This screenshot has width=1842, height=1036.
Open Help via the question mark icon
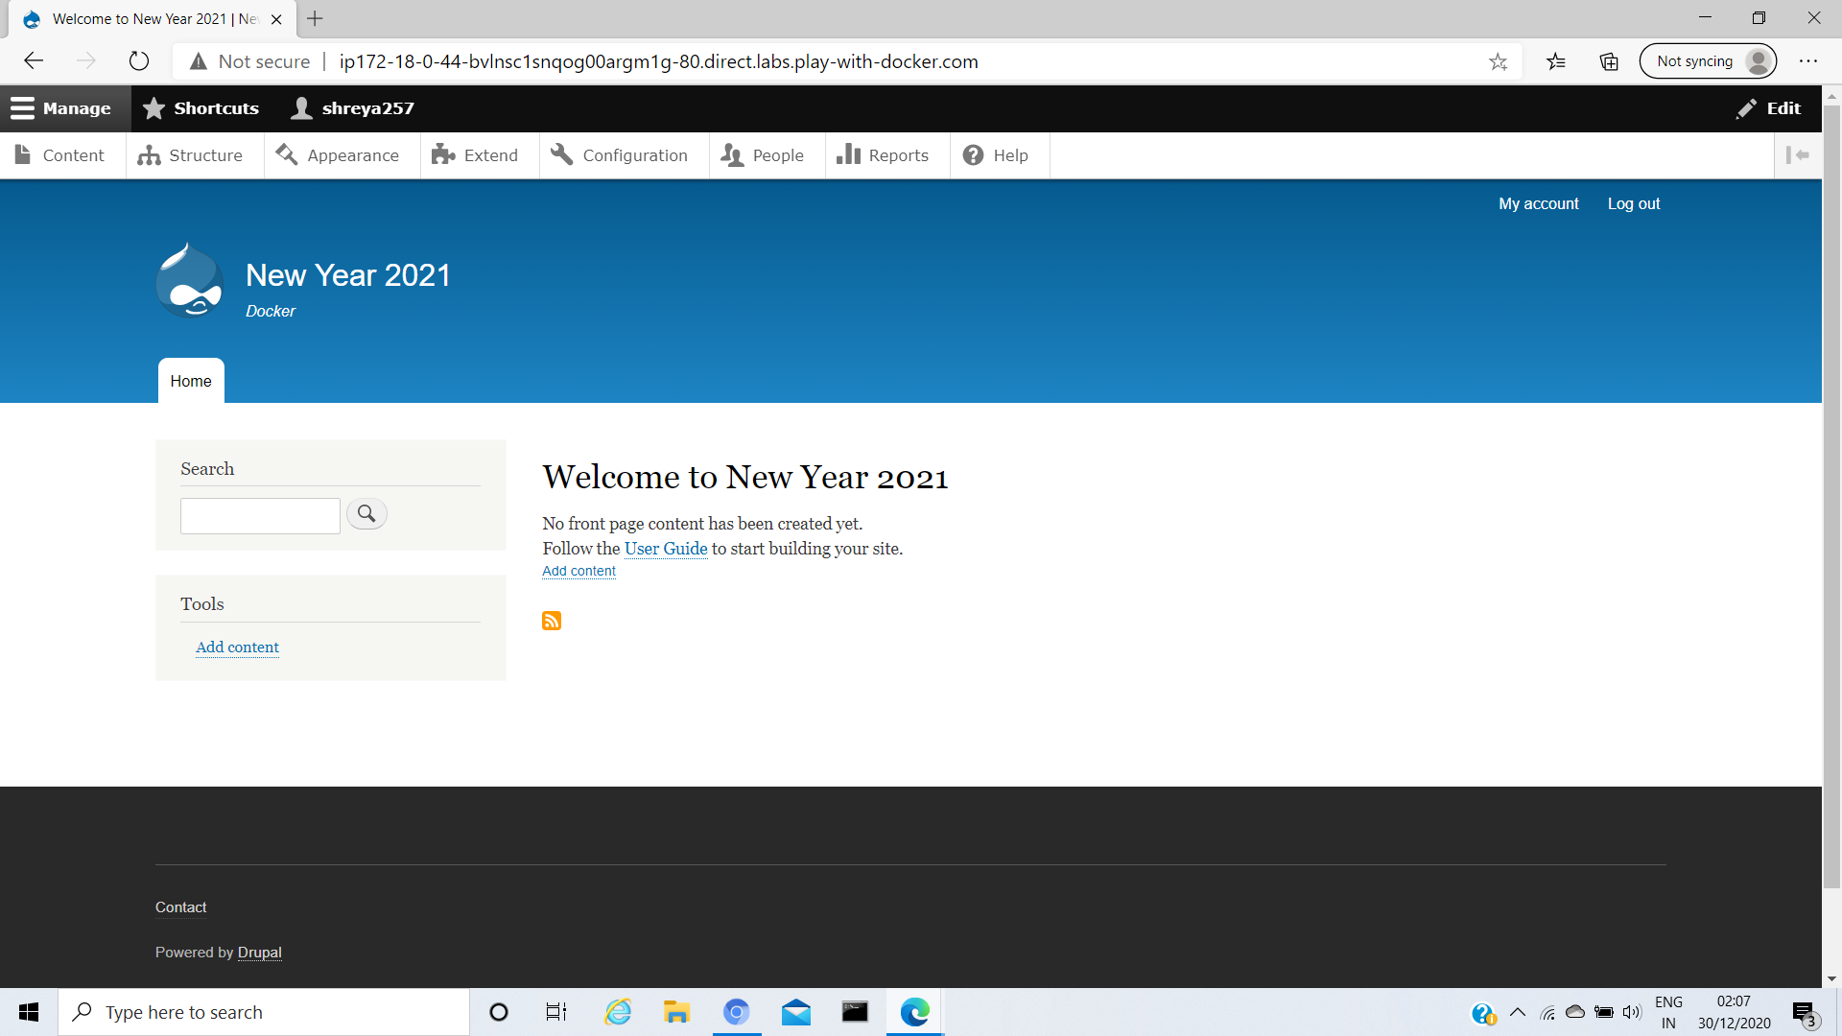(974, 154)
